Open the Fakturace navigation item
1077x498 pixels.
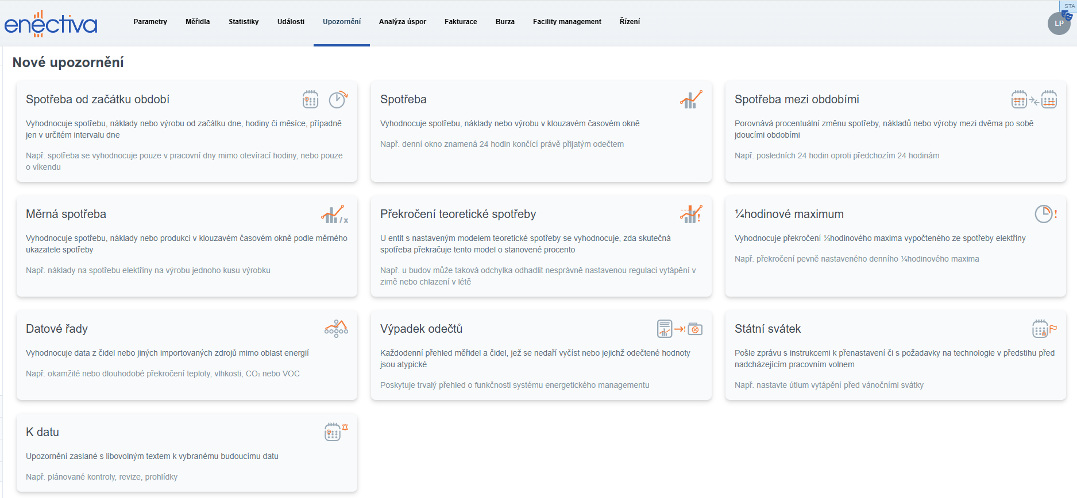(461, 22)
